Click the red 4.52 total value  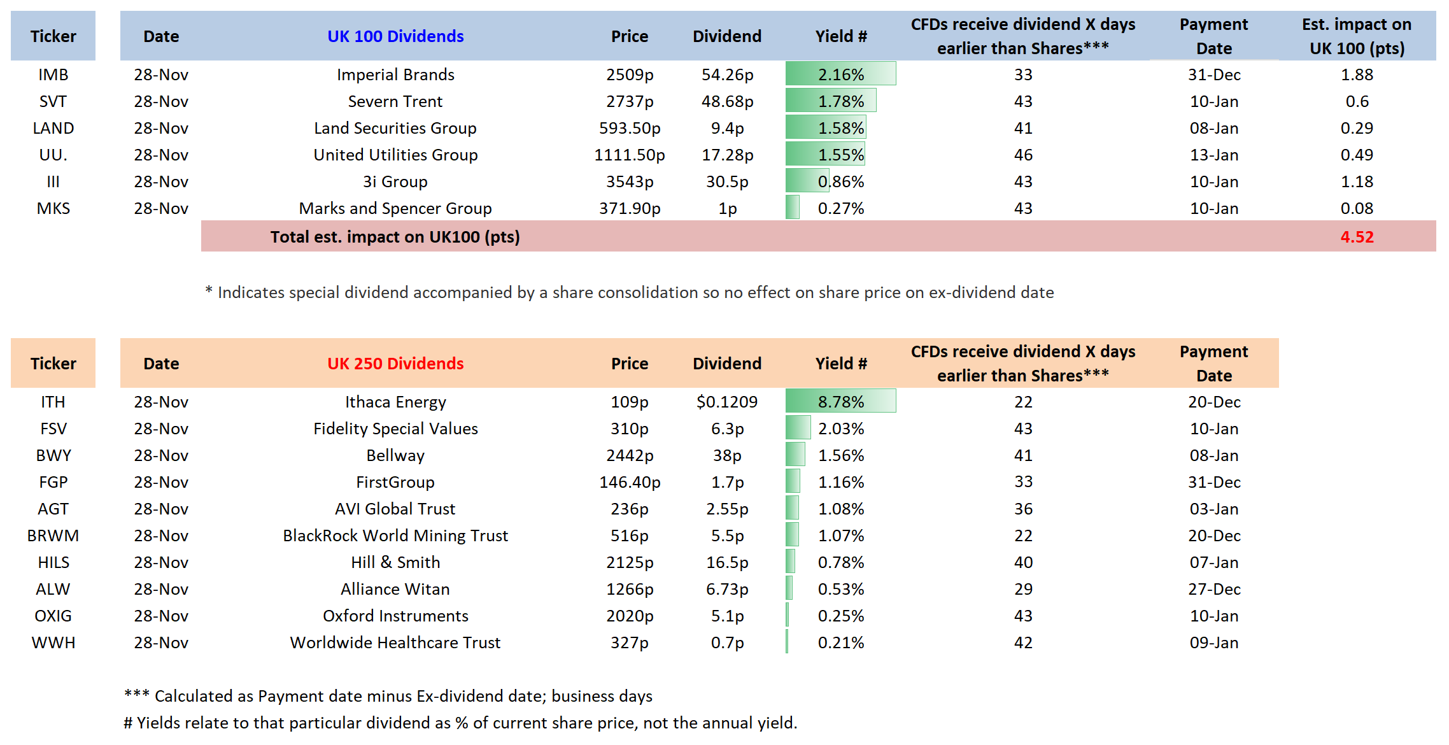[1357, 237]
